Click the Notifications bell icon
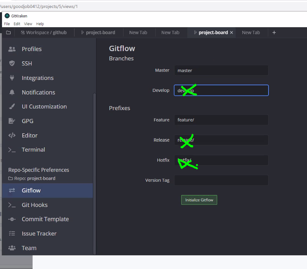The width and height of the screenshot is (307, 269). click(12, 92)
